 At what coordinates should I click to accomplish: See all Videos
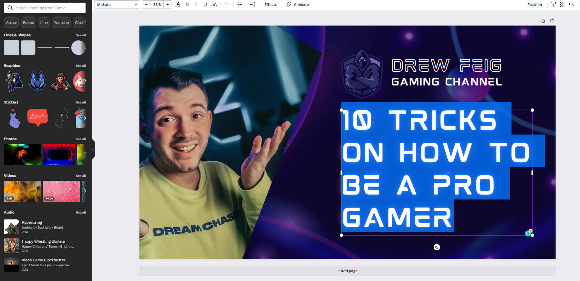tap(81, 176)
